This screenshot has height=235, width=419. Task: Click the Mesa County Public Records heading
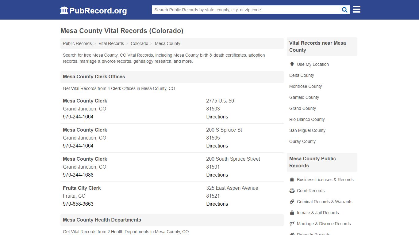tap(313, 162)
